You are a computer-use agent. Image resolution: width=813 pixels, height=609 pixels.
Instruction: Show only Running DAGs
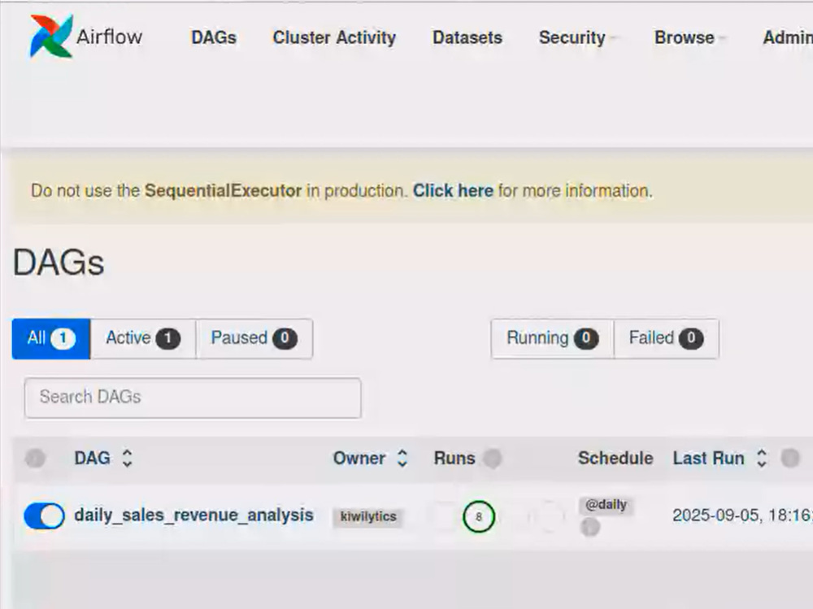pyautogui.click(x=552, y=338)
